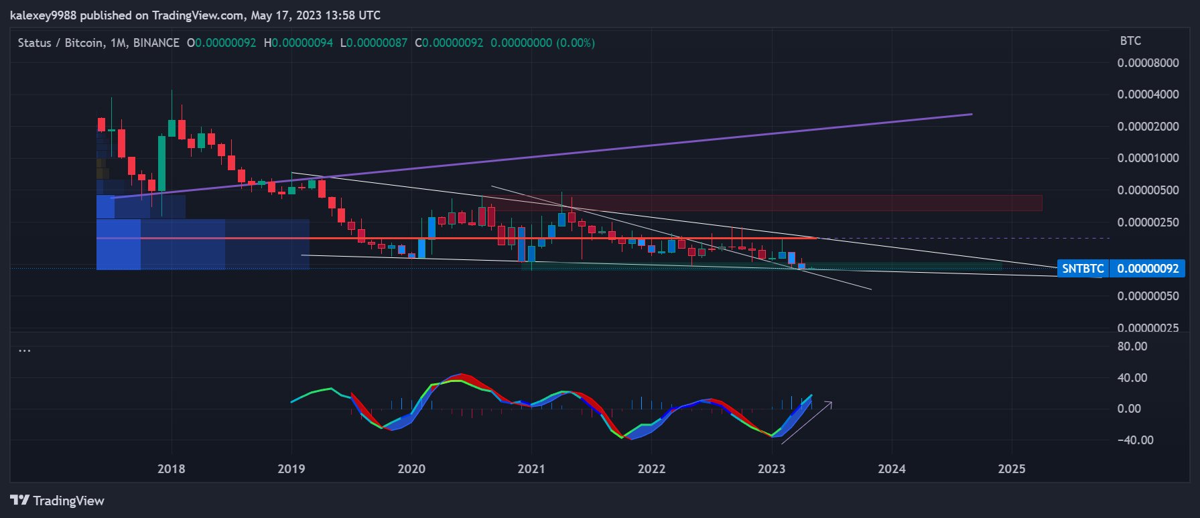Click the 2025 label on time axis
This screenshot has width=1200, height=518.
tap(1012, 469)
